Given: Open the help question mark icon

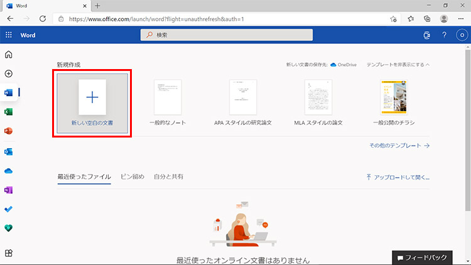Looking at the screenshot, I should point(444,35).
